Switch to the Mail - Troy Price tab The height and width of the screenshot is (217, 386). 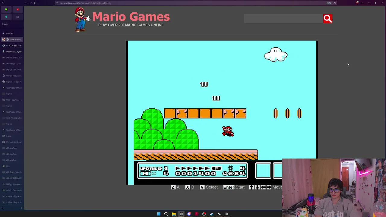(x=12, y=100)
